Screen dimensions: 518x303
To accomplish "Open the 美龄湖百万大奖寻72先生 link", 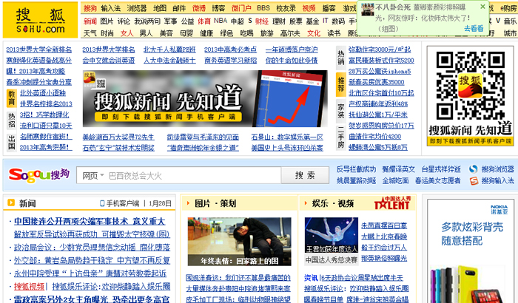I will point(118,137).
